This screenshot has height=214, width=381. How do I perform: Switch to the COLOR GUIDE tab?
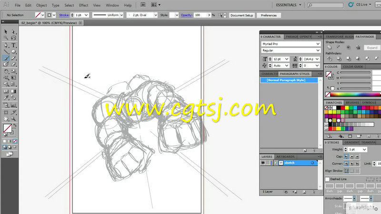pyautogui.click(x=353, y=67)
